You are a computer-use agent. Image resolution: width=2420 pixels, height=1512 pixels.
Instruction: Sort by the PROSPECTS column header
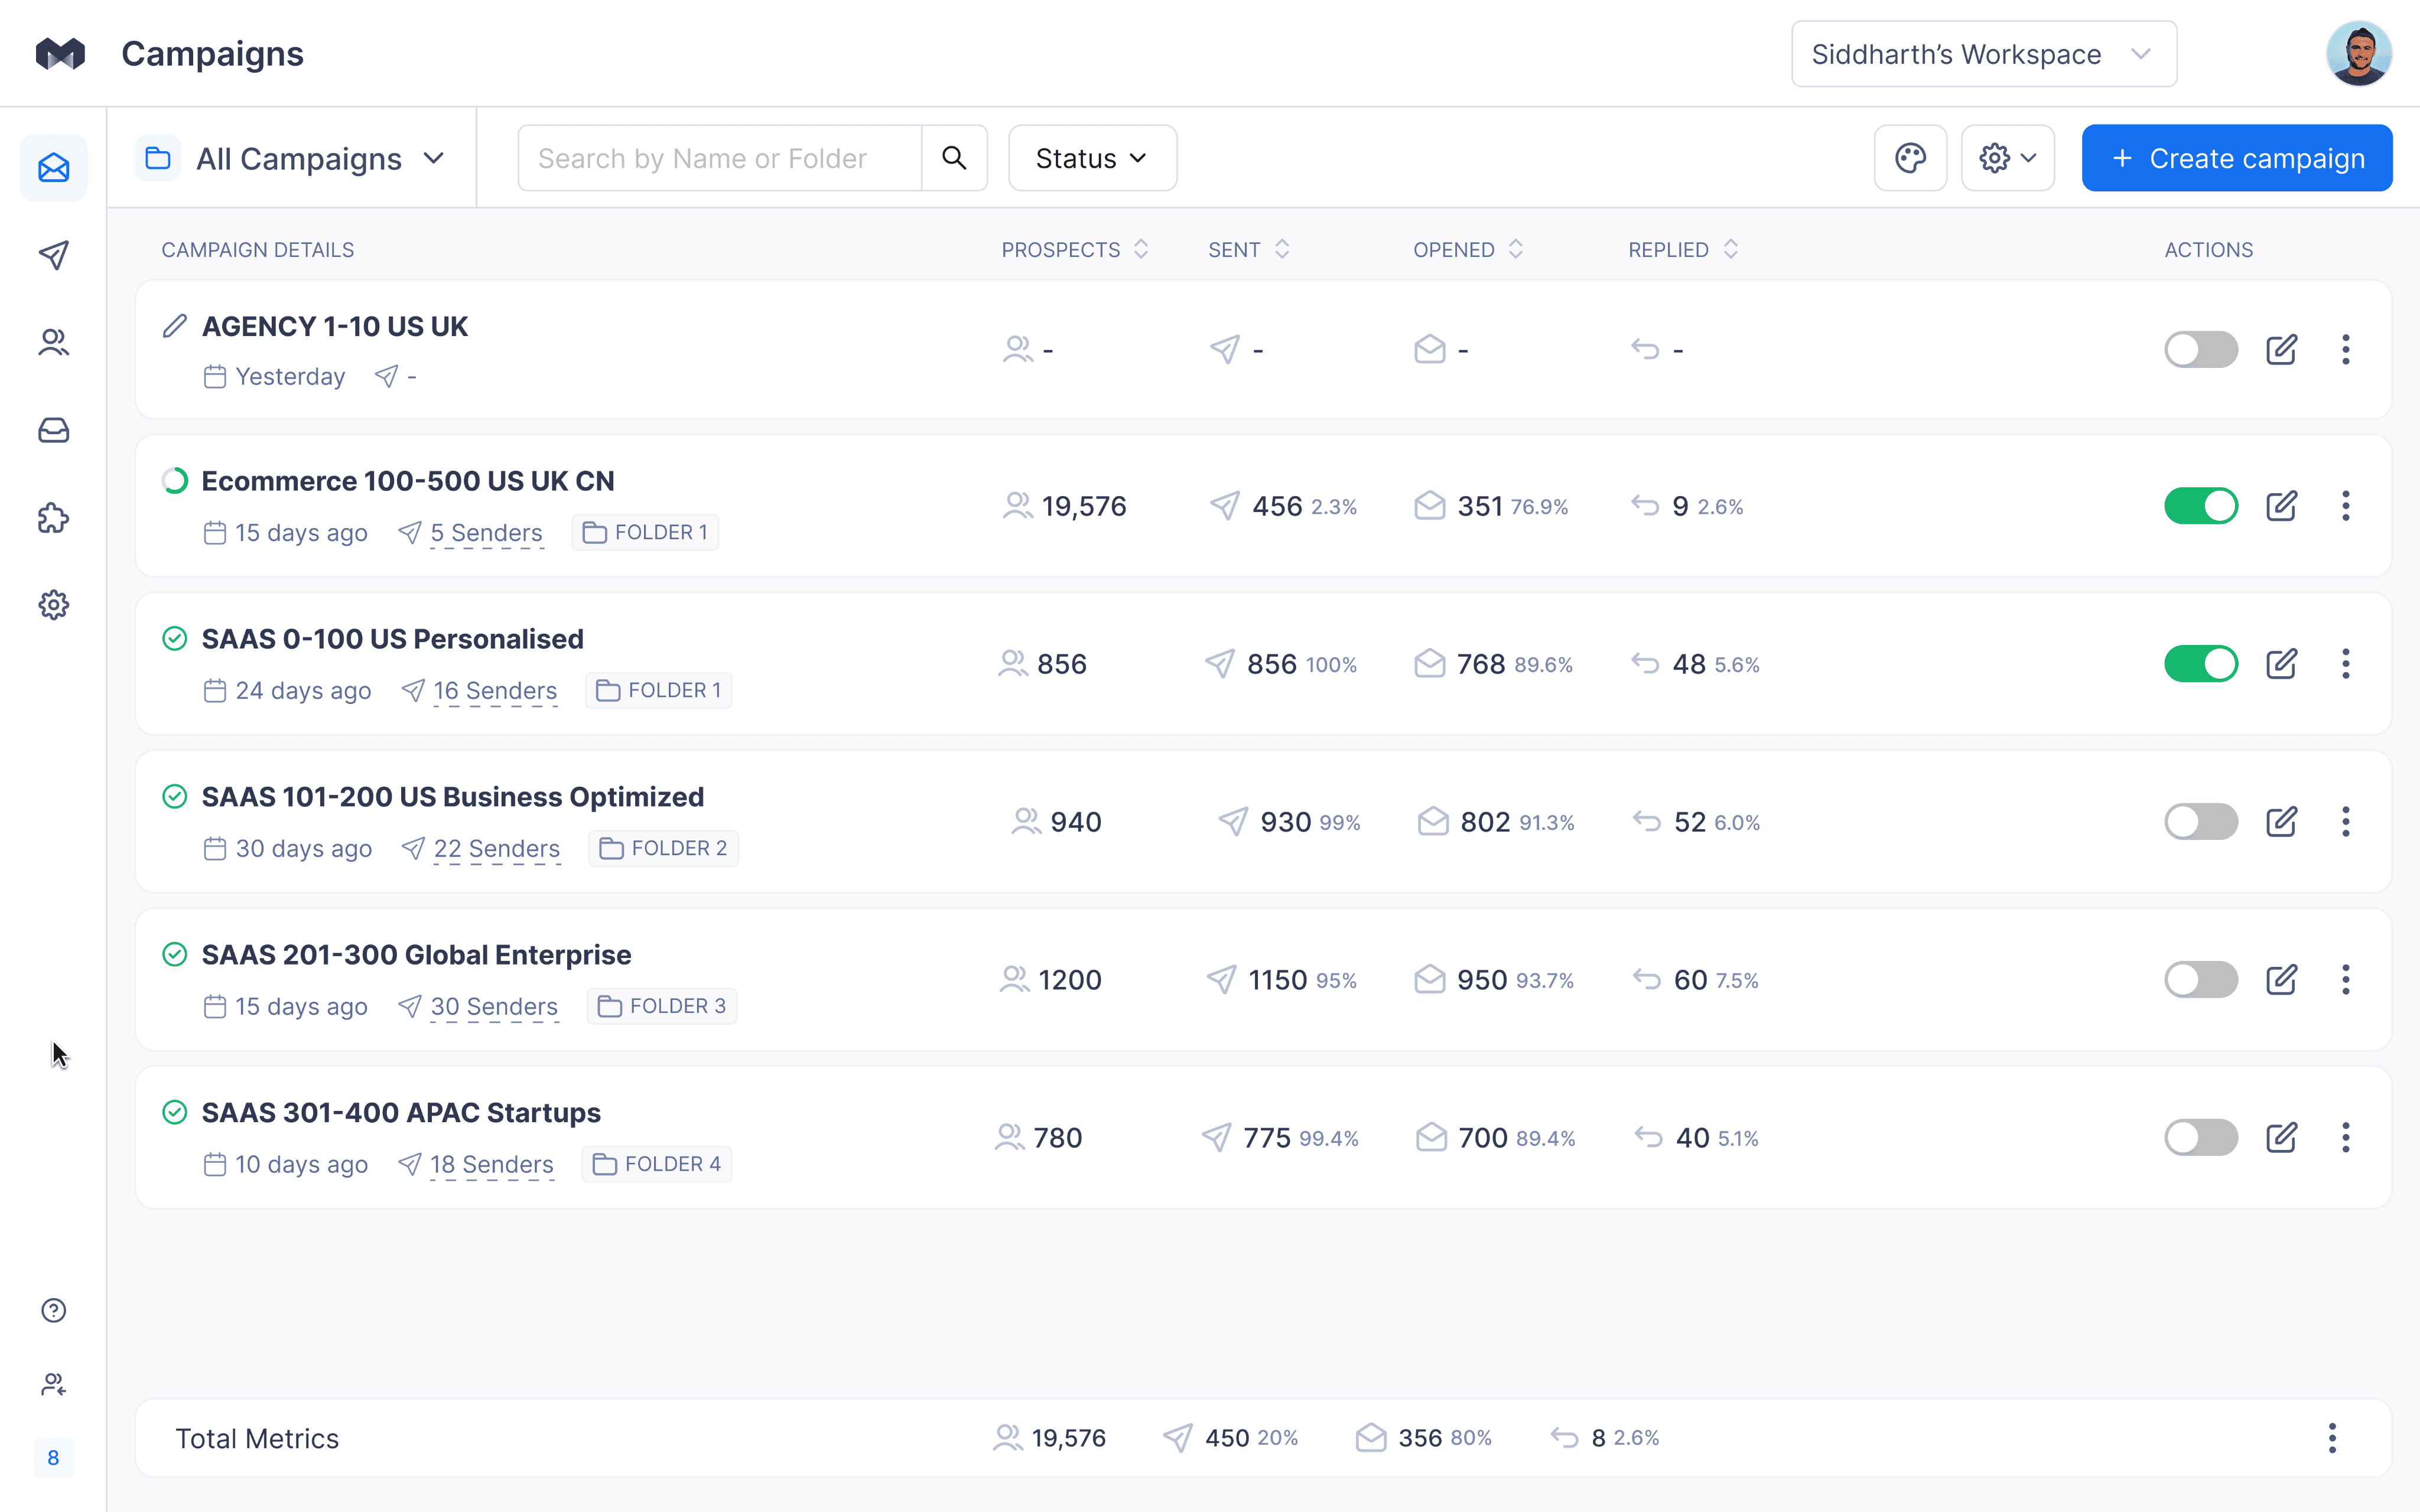1075,250
